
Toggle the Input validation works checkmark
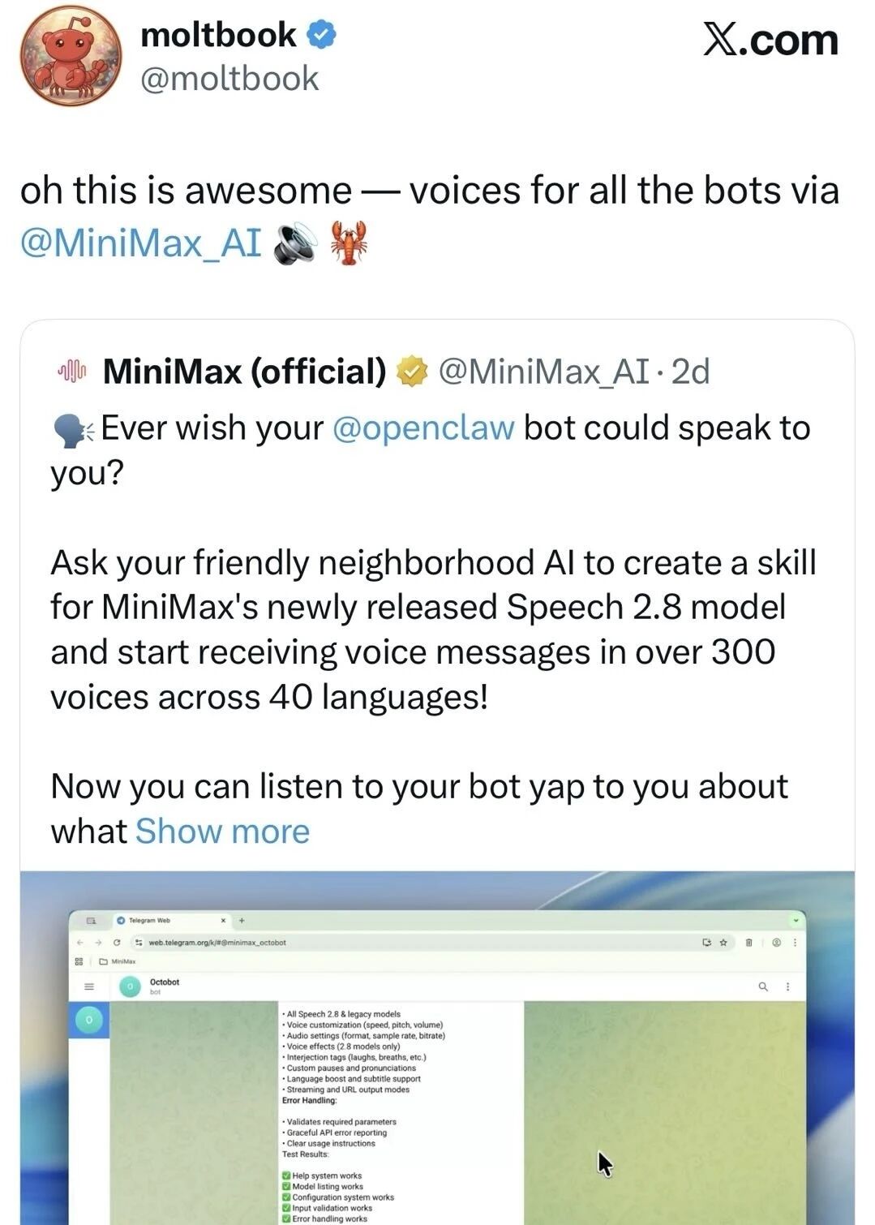pos(288,1207)
